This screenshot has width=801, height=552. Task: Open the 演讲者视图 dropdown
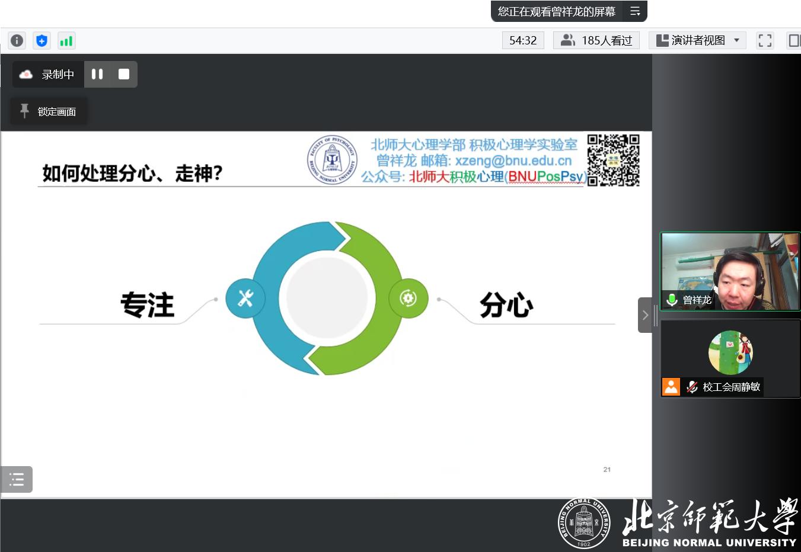pyautogui.click(x=697, y=40)
